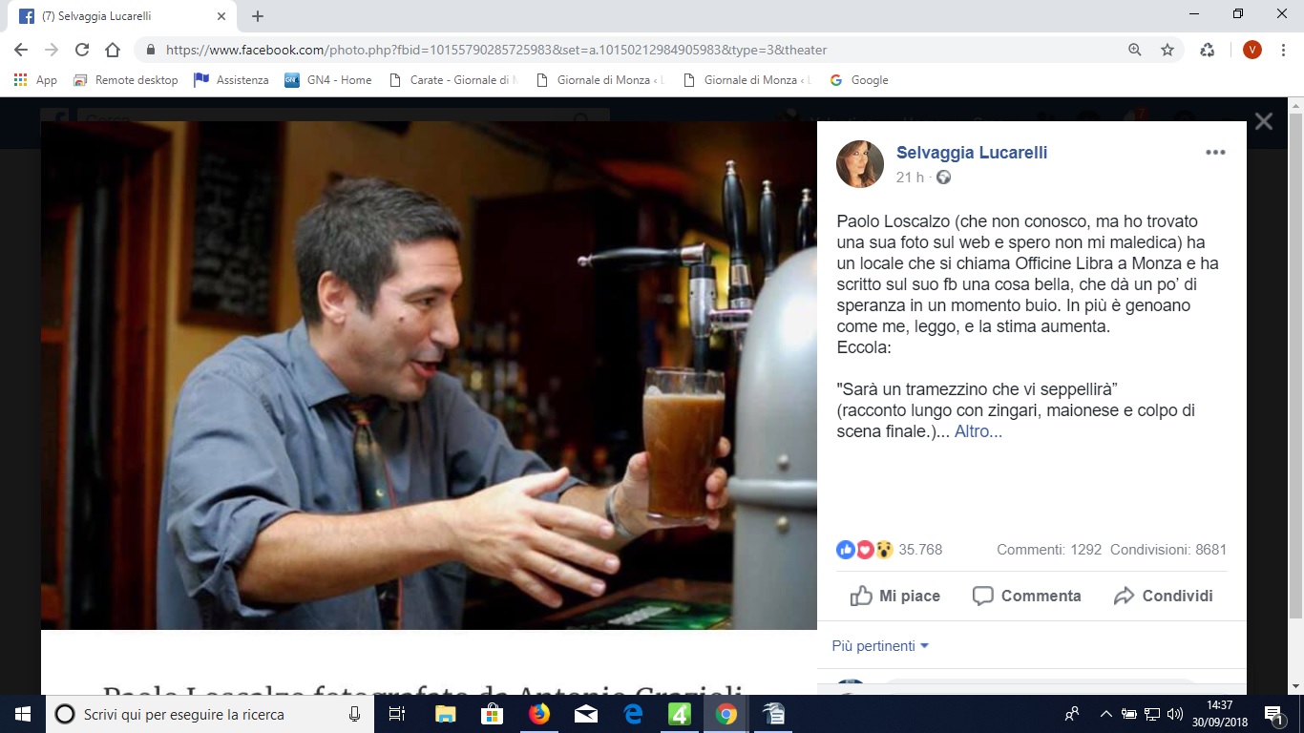Open the three-dots post options menu
Screen dimensions: 1304x733
[x=1214, y=153]
